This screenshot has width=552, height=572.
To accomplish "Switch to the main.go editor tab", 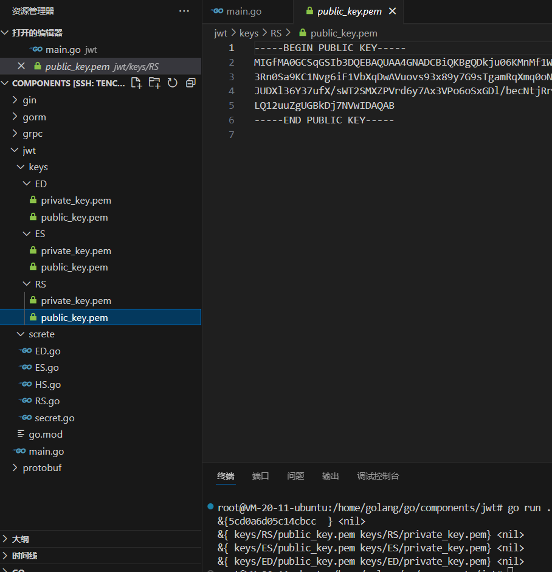I will point(243,12).
